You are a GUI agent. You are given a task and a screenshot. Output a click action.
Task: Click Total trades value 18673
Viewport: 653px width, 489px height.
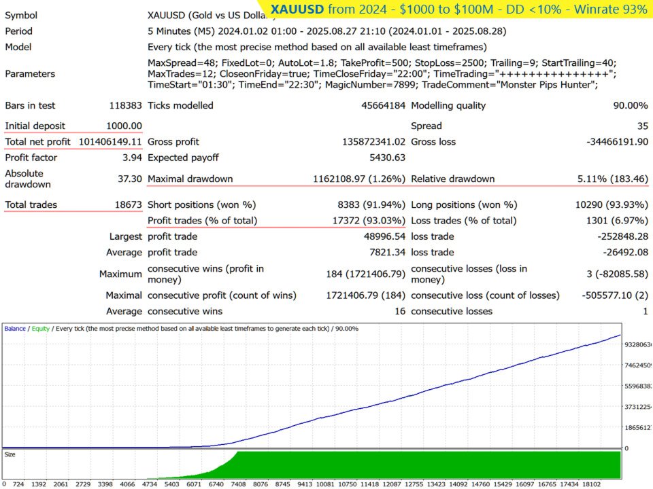tap(129, 204)
